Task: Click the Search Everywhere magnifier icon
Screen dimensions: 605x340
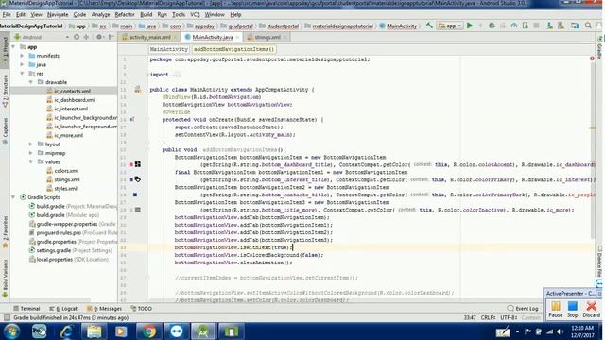Action: (x=588, y=25)
